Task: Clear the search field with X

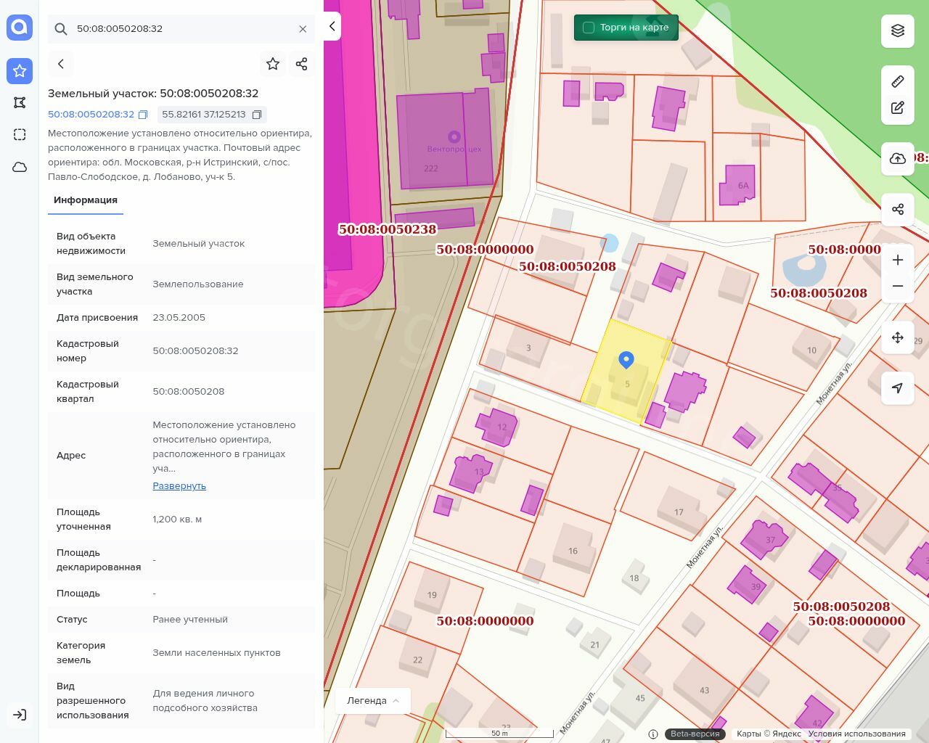Action: point(303,29)
